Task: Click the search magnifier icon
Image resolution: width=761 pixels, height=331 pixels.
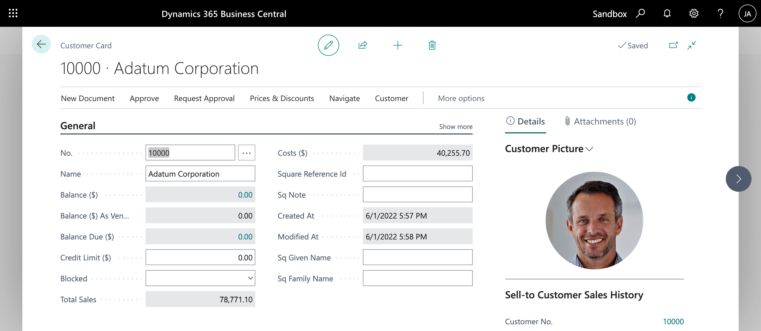Action: [640, 13]
